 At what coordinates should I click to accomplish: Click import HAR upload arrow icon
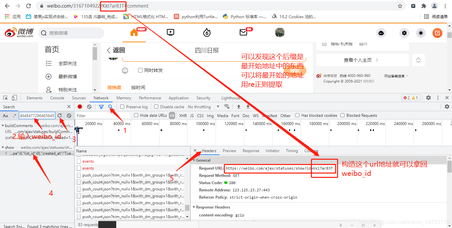click(239, 107)
